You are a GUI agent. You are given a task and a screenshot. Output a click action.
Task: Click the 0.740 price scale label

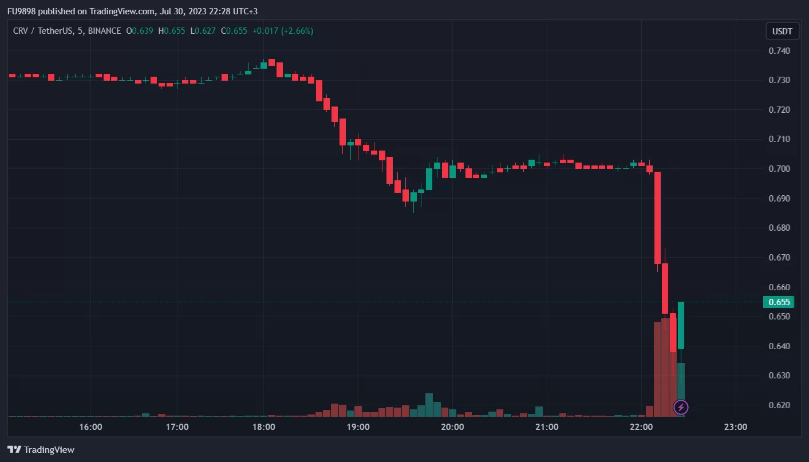click(x=779, y=51)
